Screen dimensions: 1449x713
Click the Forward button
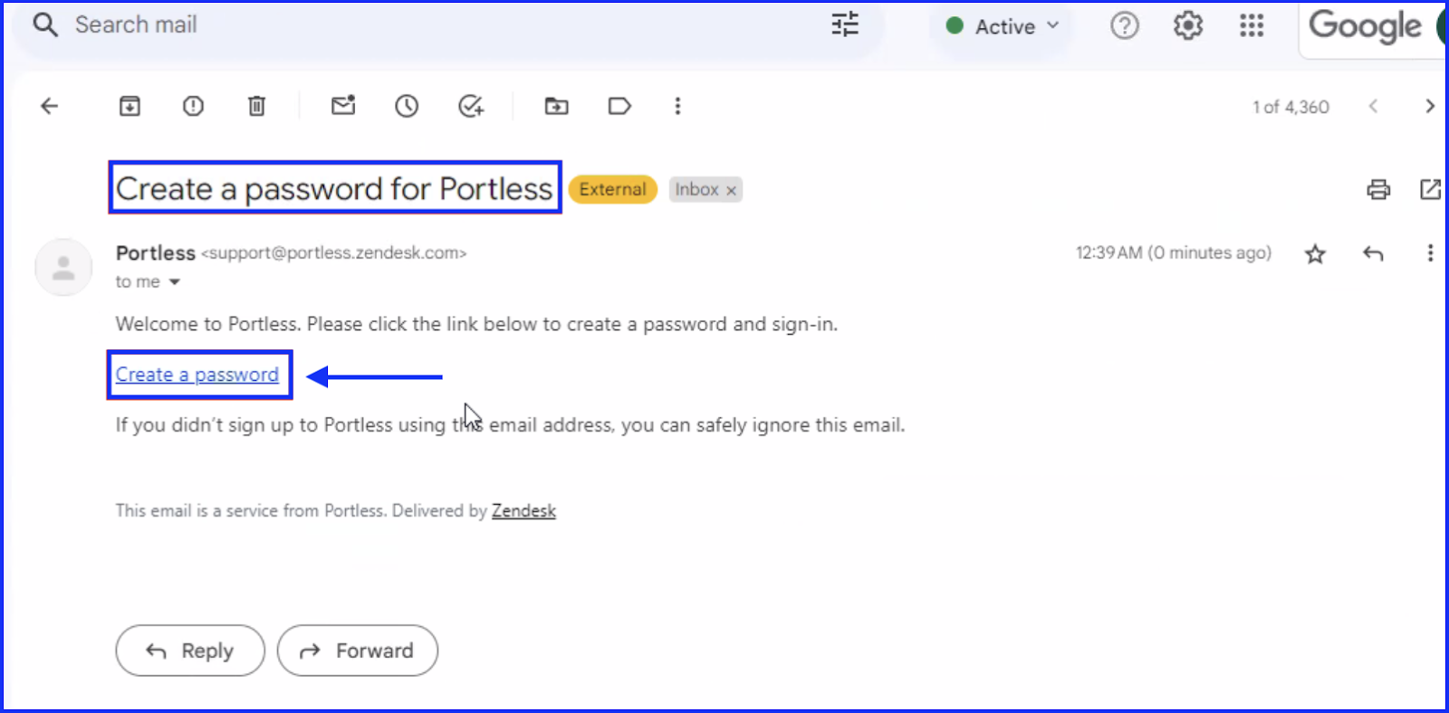pos(358,651)
